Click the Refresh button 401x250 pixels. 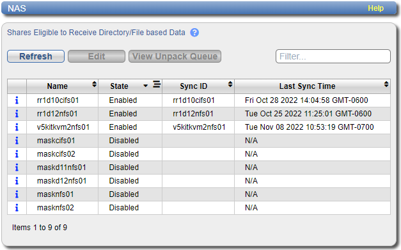[36, 56]
